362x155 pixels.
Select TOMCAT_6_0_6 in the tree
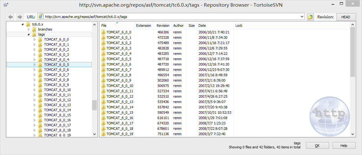(x=57, y=70)
